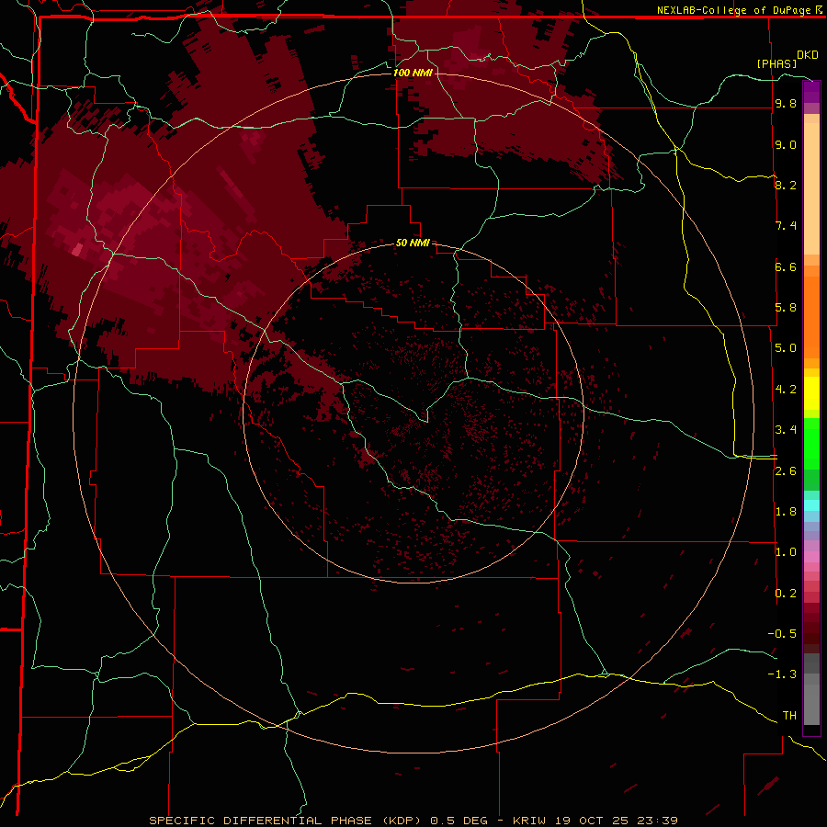
Task: Click the TH threshold label on legend
Action: point(789,716)
